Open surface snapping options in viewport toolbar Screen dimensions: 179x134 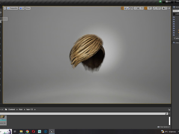(135, 8)
